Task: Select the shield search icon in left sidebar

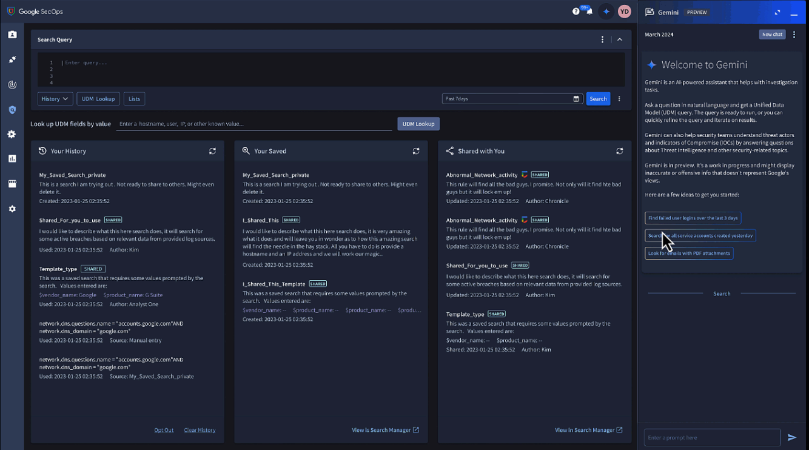Action: [x=12, y=110]
